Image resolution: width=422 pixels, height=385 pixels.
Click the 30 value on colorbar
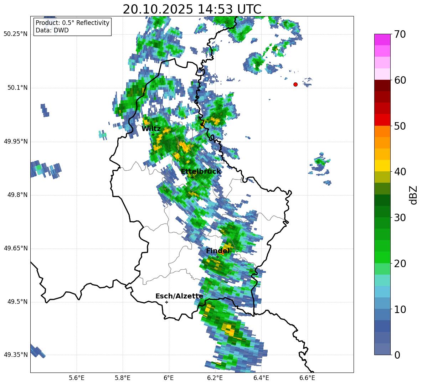click(x=400, y=218)
